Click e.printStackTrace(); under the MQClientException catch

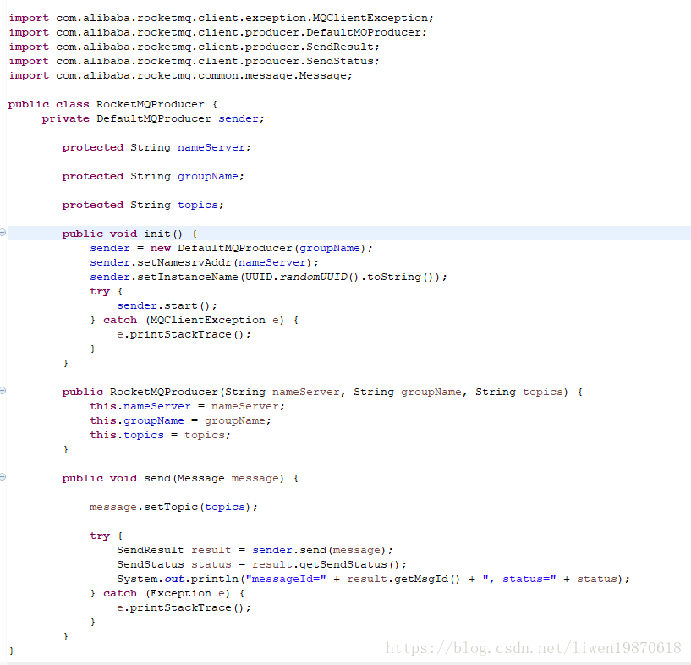click(184, 334)
